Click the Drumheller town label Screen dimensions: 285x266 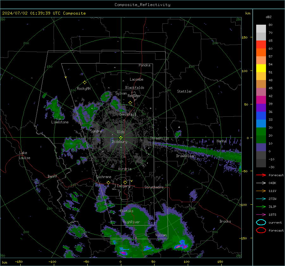tap(186, 156)
